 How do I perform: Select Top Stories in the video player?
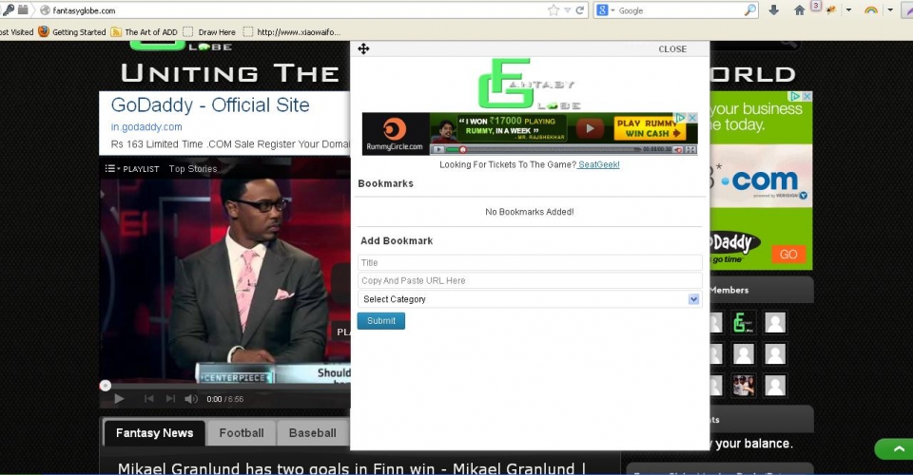193,168
